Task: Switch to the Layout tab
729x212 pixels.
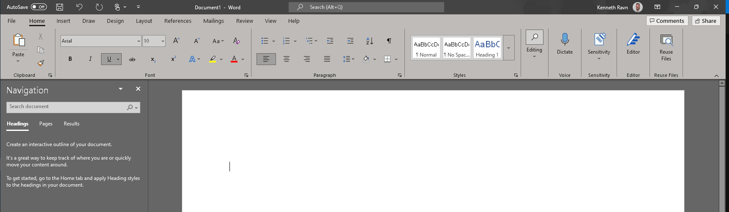Action: click(144, 21)
